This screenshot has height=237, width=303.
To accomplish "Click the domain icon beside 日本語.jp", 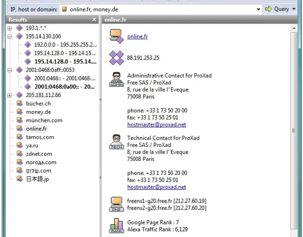I will [x=19, y=179].
